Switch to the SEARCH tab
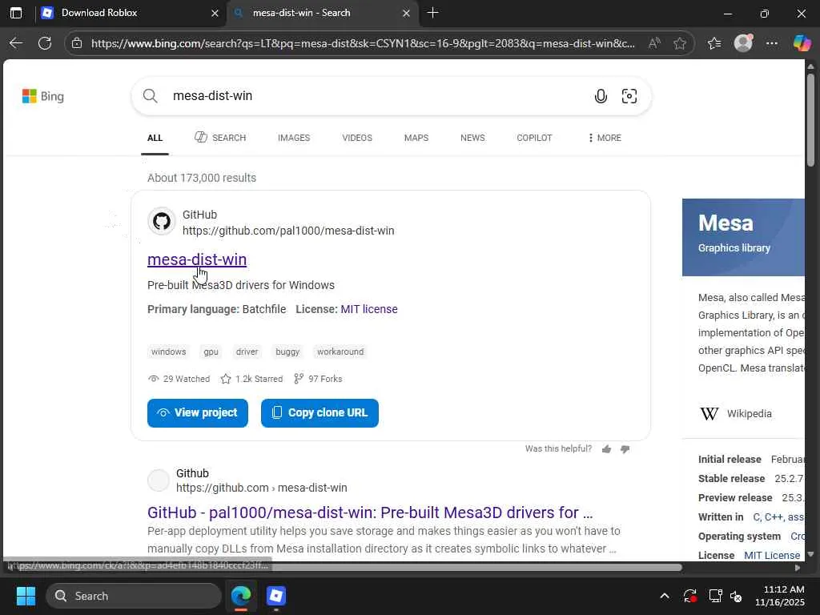The height and width of the screenshot is (615, 820). click(220, 138)
